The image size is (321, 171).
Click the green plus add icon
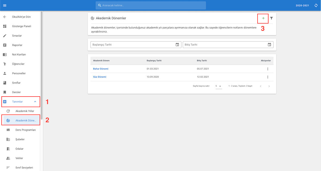(x=263, y=18)
